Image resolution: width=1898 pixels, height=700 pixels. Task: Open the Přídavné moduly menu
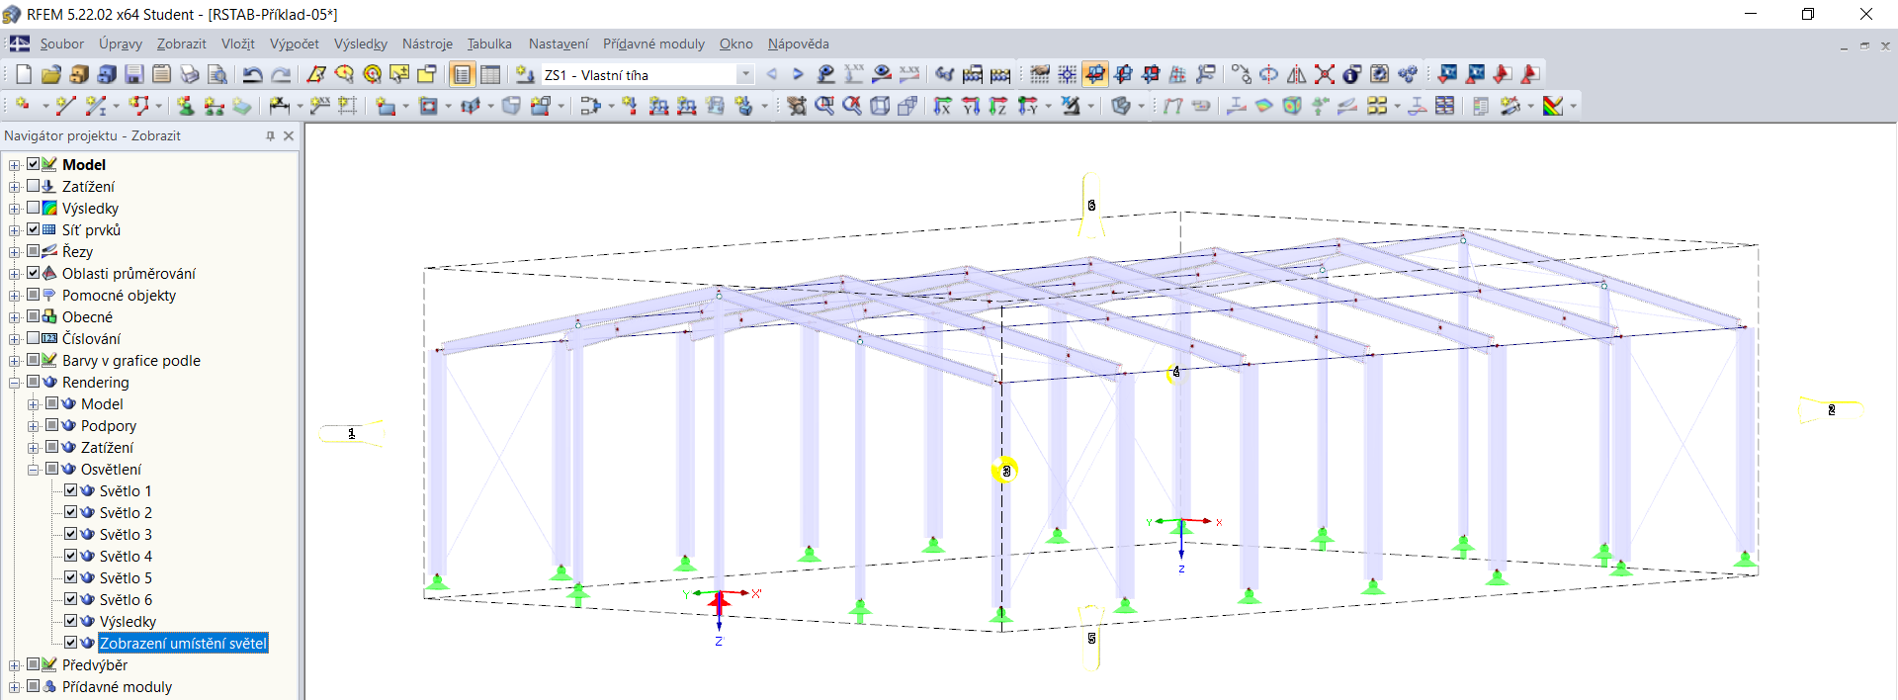653,44
